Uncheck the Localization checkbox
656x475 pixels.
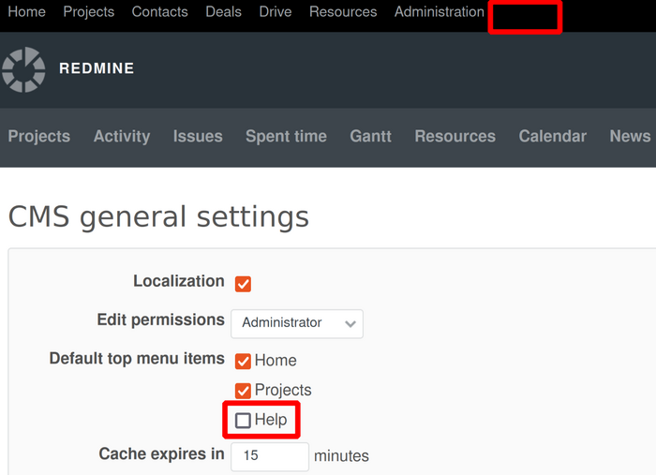(243, 284)
